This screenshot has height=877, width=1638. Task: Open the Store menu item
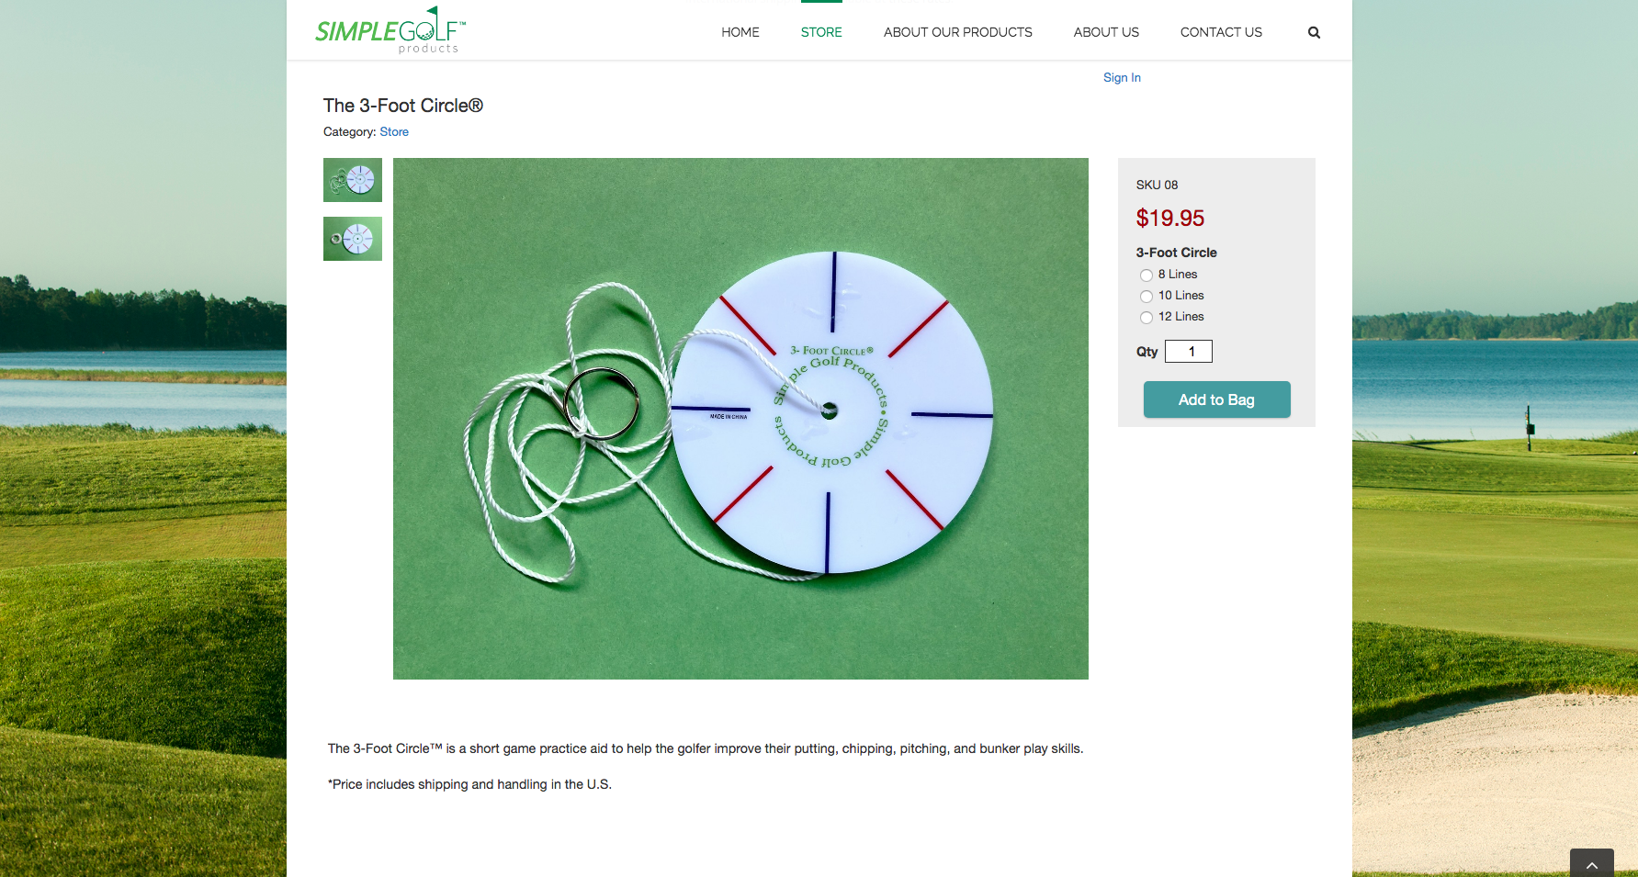821,32
